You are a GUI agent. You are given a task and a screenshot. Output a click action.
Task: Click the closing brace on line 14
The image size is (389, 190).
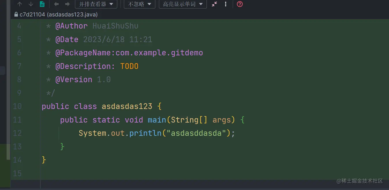(44, 160)
